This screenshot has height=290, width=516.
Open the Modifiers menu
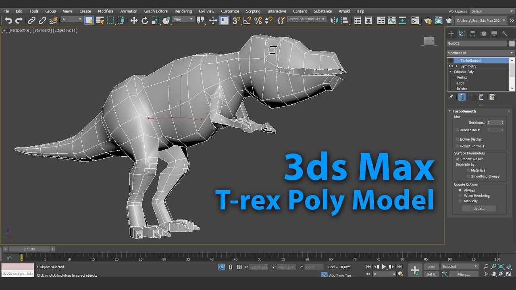(106, 11)
